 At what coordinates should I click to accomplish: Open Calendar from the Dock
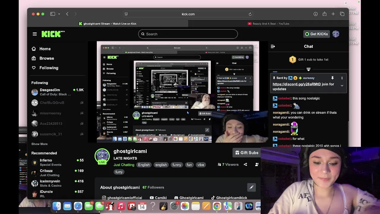point(142,206)
